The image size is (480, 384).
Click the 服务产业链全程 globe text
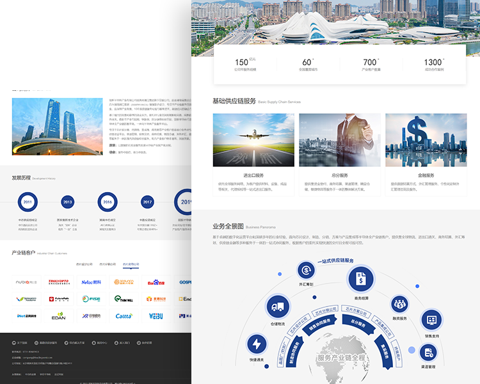[x=341, y=358]
